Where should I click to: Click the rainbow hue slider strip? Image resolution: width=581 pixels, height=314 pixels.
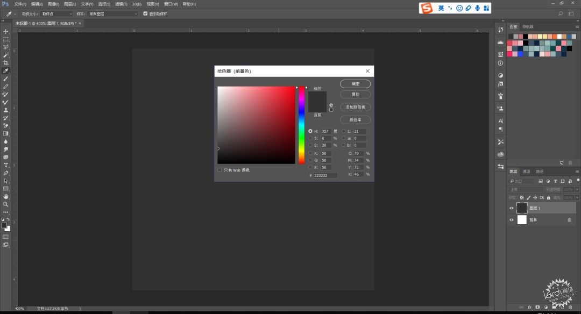(x=302, y=125)
